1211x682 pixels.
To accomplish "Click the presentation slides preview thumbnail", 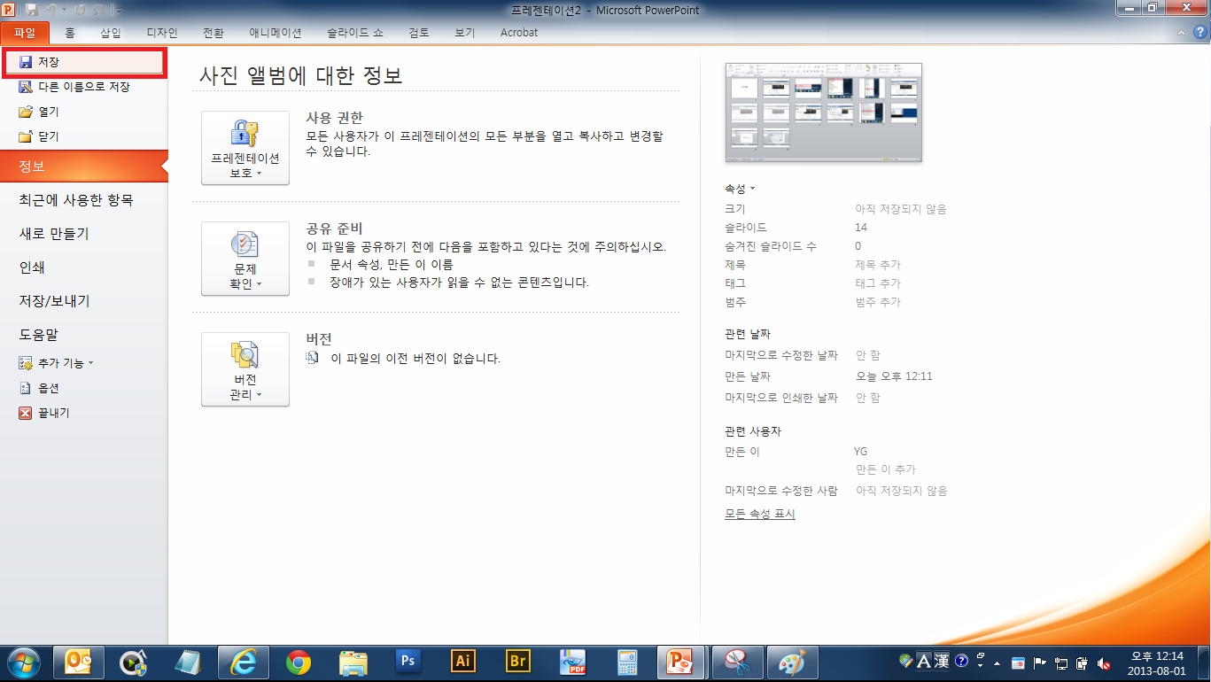I will 823,112.
